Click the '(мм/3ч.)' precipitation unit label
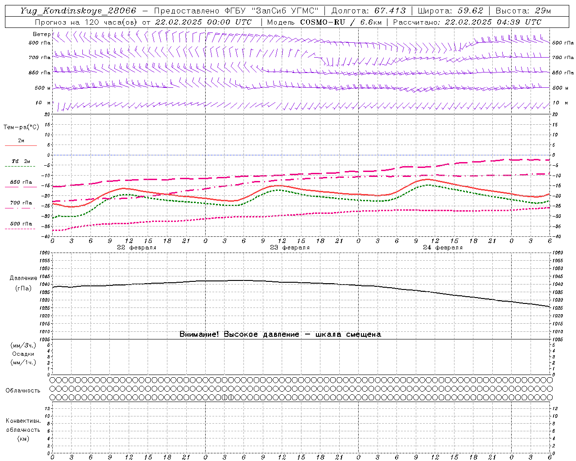 23,345
